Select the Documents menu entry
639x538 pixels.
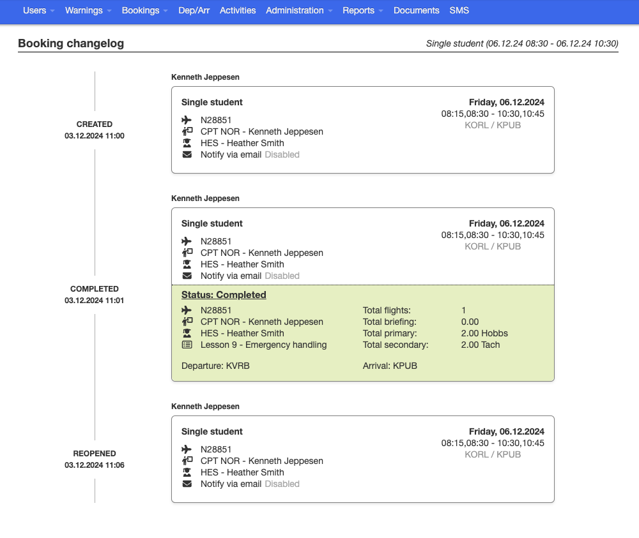[416, 10]
